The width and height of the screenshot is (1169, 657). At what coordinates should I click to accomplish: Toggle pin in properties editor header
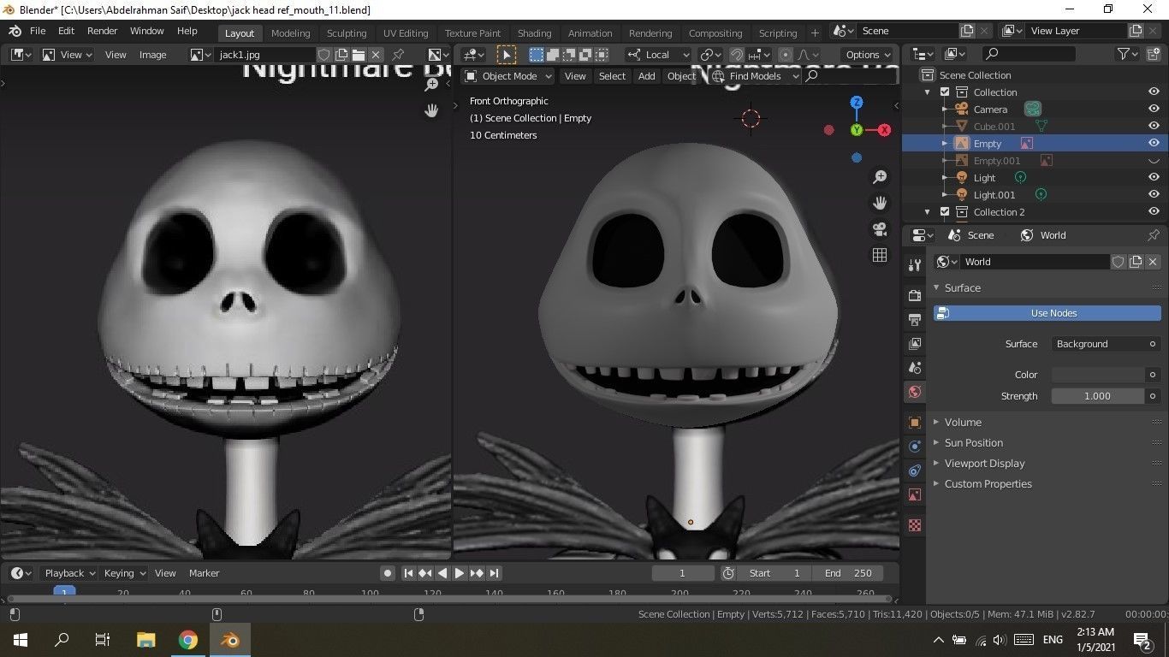click(x=1154, y=235)
